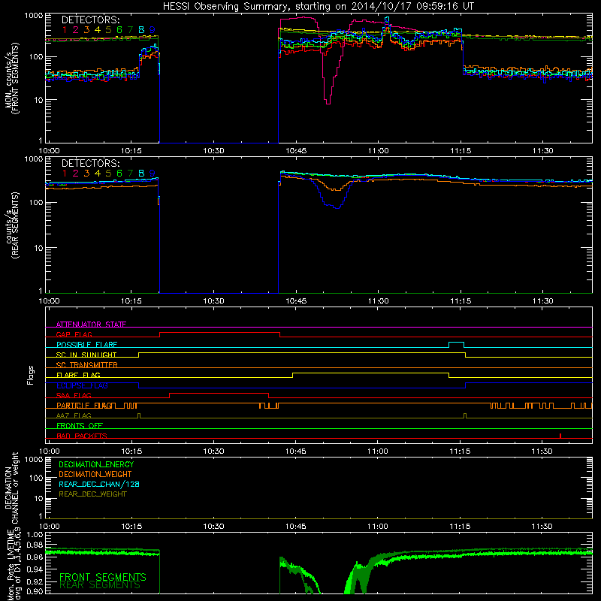Click the DECIMATION_WEIGHT legend entry
The image size is (601, 601).
point(95,474)
